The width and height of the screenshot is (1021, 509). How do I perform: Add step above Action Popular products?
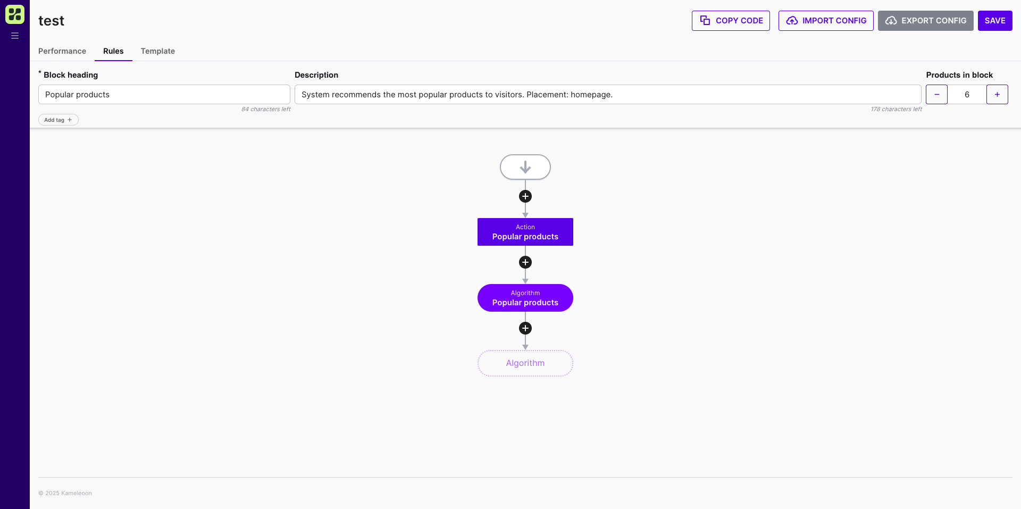click(x=525, y=196)
